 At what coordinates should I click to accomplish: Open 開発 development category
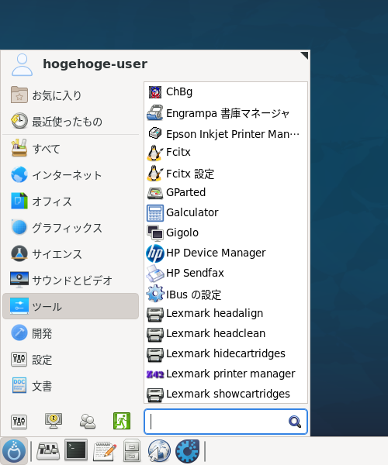[x=71, y=333]
